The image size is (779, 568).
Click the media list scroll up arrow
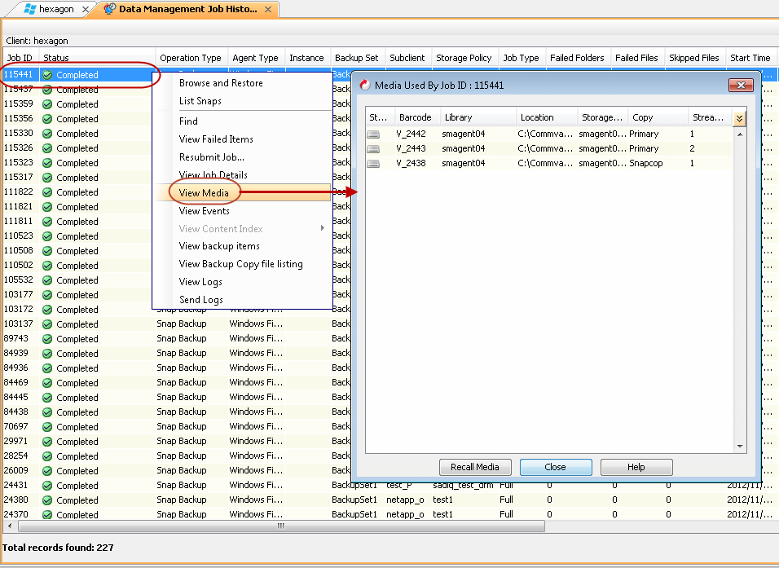(740, 133)
